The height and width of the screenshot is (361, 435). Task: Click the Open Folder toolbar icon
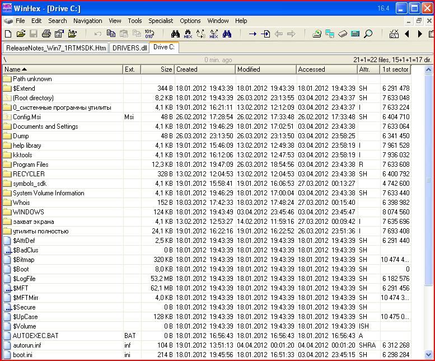click(x=72, y=34)
